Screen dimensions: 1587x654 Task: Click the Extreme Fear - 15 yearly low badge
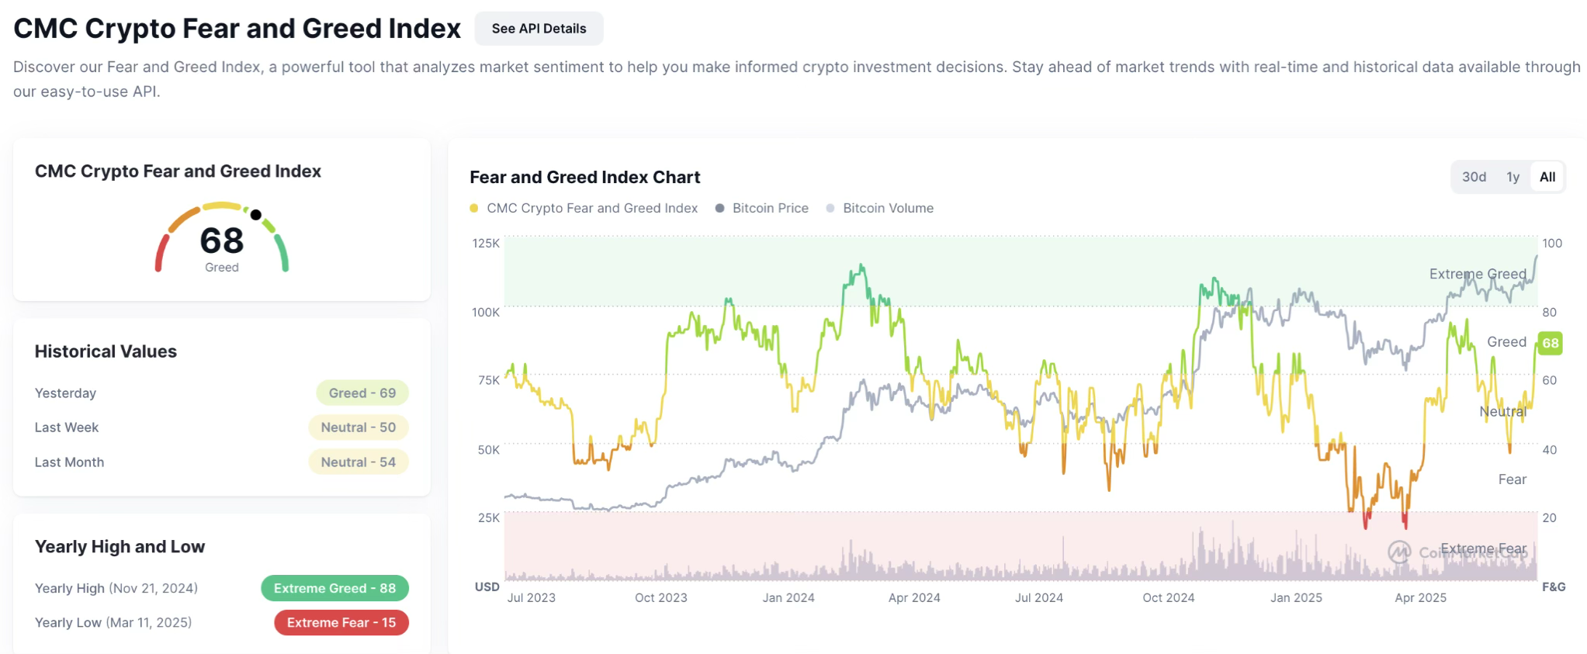[341, 622]
